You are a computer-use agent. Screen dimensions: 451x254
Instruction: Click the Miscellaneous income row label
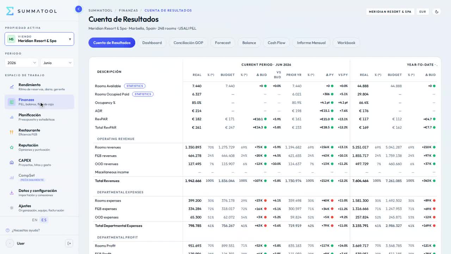point(112,172)
